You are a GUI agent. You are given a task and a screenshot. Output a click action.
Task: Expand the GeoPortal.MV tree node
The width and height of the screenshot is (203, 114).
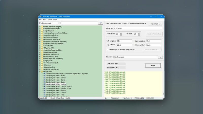pyautogui.click(x=39, y=46)
